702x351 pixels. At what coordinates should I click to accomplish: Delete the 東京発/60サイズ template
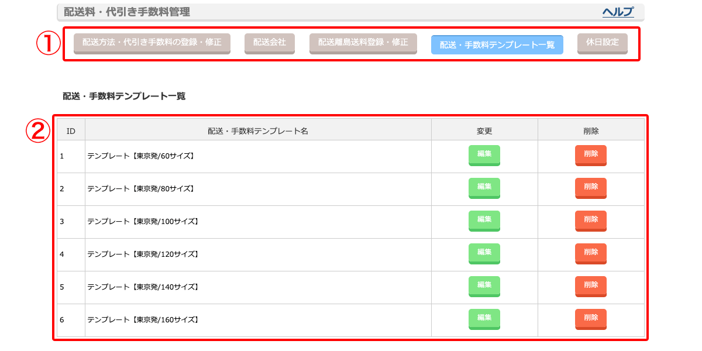click(x=591, y=156)
